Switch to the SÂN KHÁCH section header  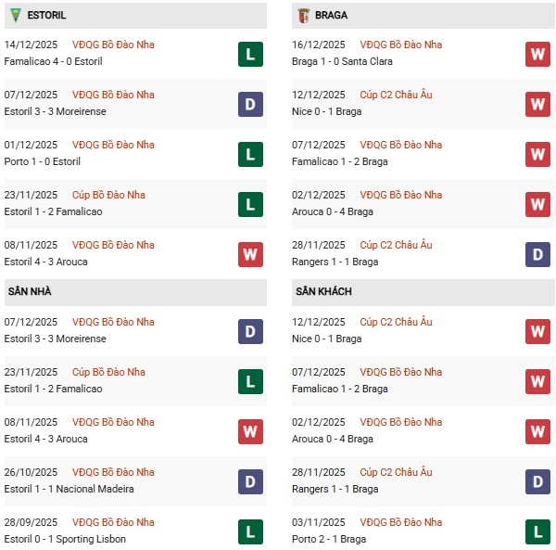[323, 292]
